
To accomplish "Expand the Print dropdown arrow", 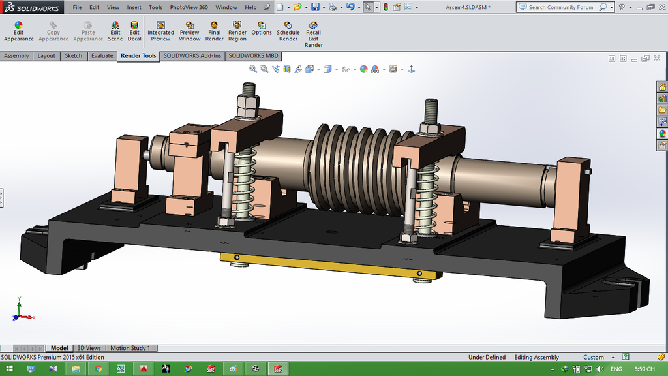I will click(x=341, y=7).
